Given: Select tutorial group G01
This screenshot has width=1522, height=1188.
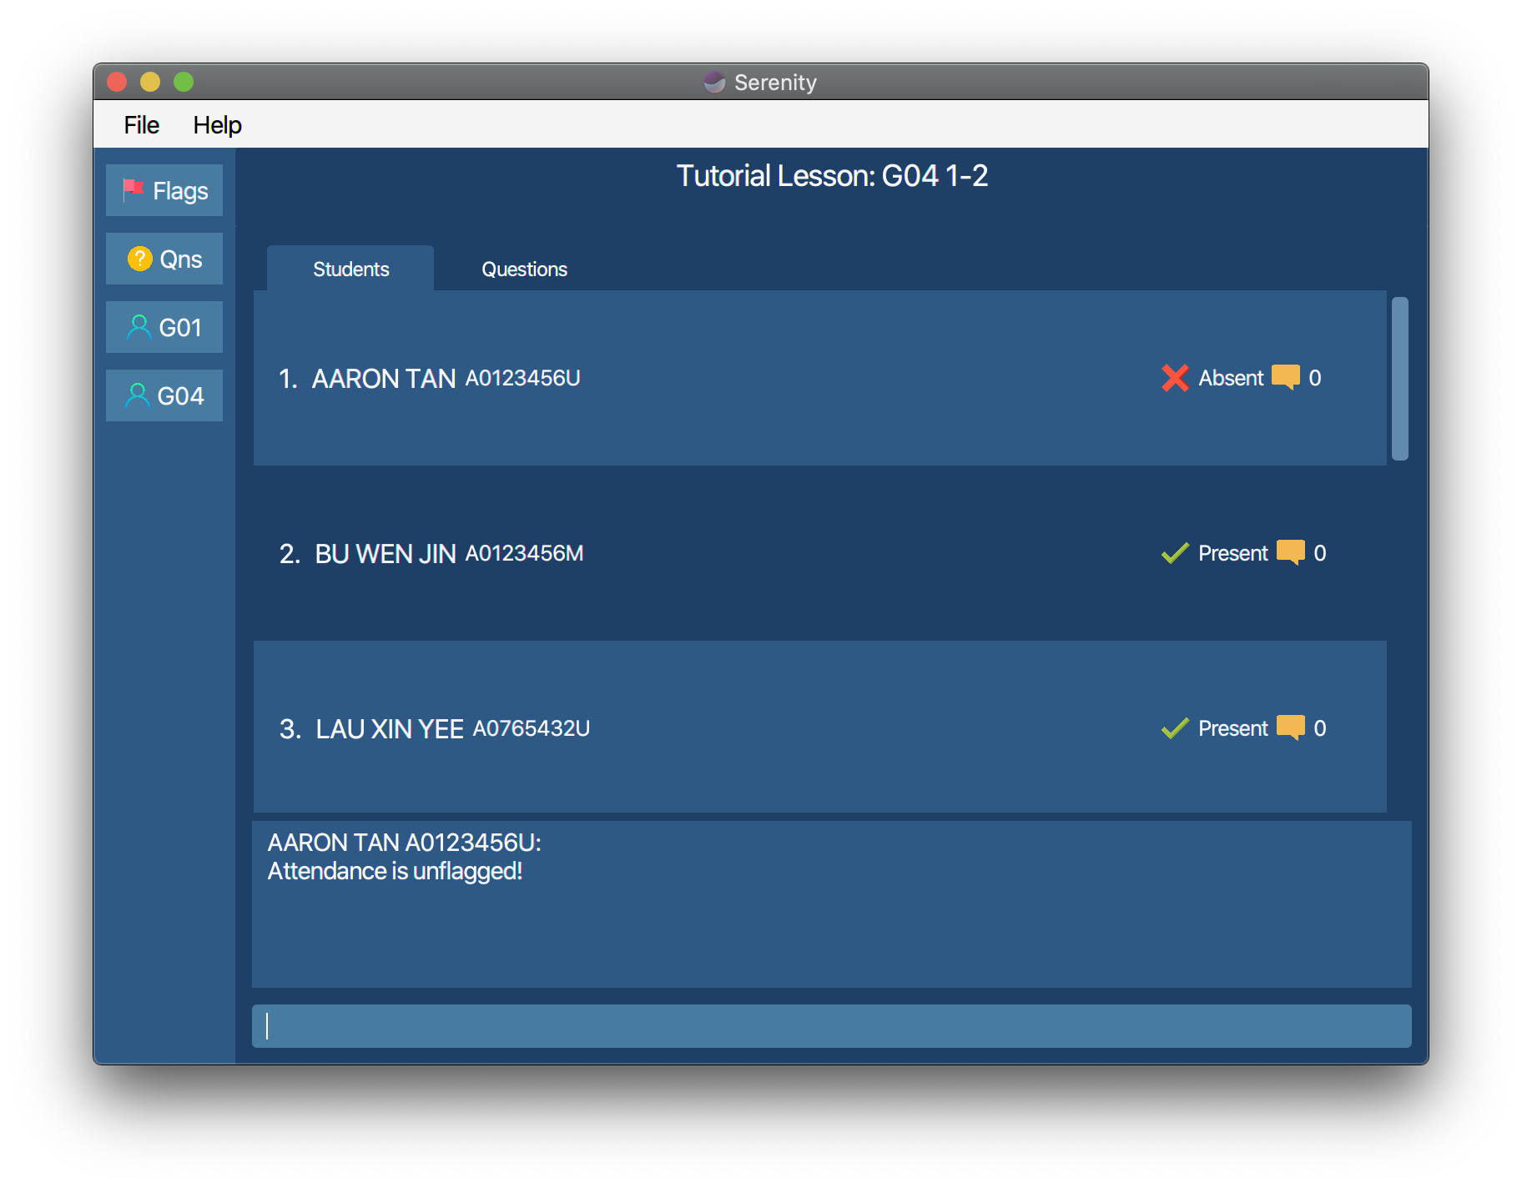Looking at the screenshot, I should tap(164, 327).
